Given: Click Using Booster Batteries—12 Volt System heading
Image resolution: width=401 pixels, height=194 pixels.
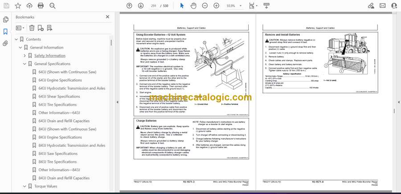Looking at the screenshot, I should tap(160, 34).
